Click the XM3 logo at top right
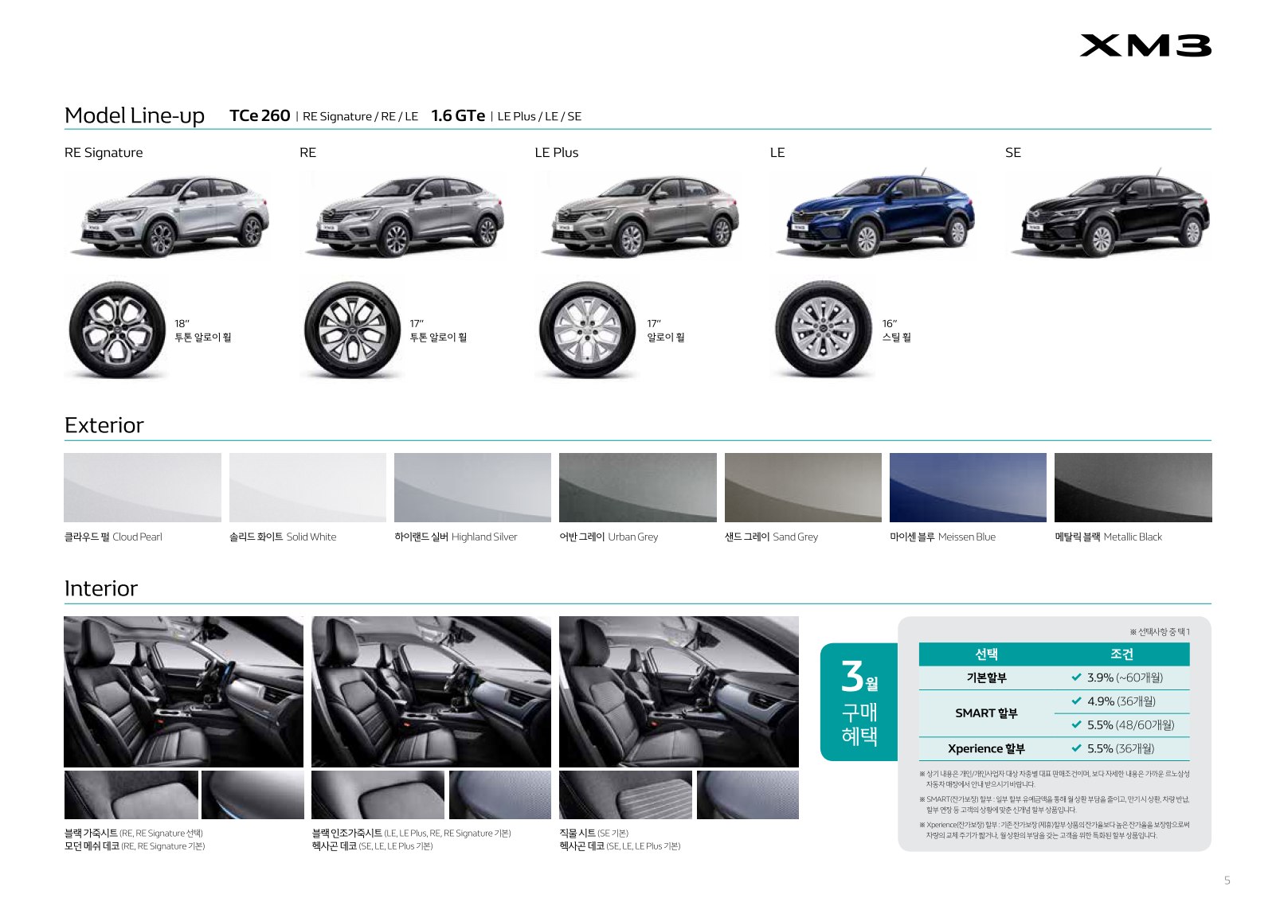Image resolution: width=1276 pixels, height=902 pixels. point(1145,45)
